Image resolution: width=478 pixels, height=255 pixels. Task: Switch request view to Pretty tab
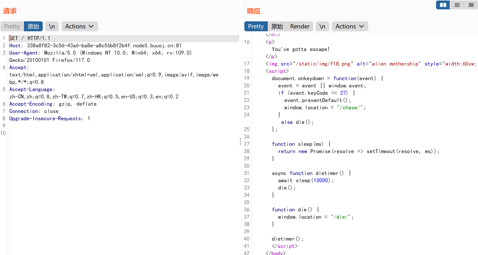pos(12,26)
